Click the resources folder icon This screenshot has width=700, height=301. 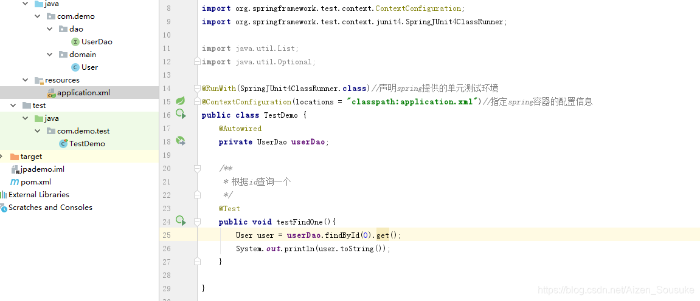[39, 80]
